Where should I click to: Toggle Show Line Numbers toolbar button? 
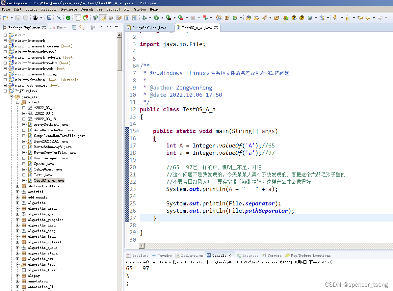click(78, 18)
